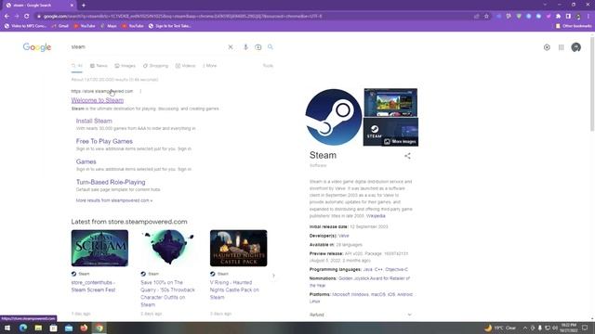Open Windows Start menu
This screenshot has width=595, height=334.
(x=7, y=328)
